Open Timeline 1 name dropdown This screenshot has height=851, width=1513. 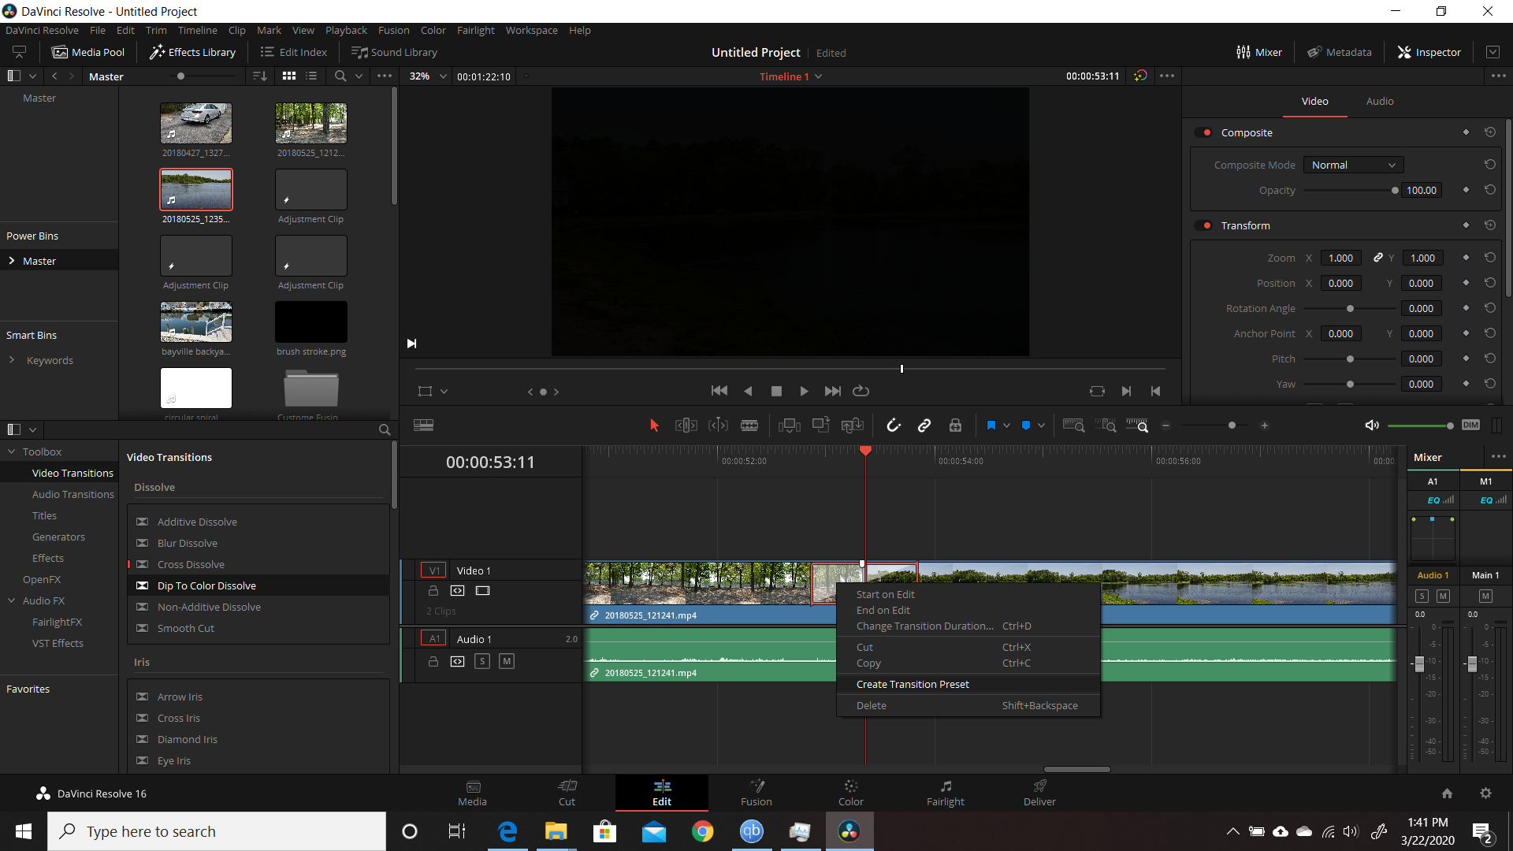(x=819, y=76)
